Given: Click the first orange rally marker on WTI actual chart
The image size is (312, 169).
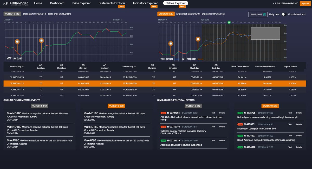Looking at the screenshot, I should click(17, 41).
